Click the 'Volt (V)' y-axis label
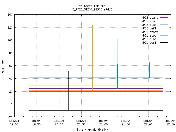176x132 pixels. [3, 66]
